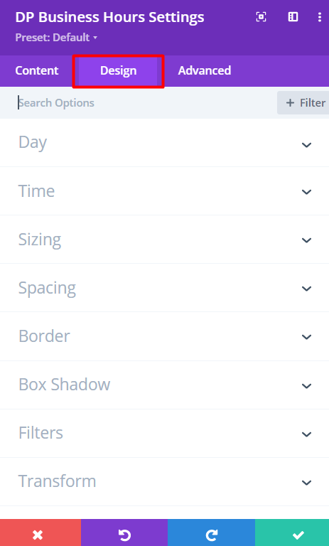Screen dimensions: 329x546
Task: Expand the Day section chevron
Action: coord(306,144)
